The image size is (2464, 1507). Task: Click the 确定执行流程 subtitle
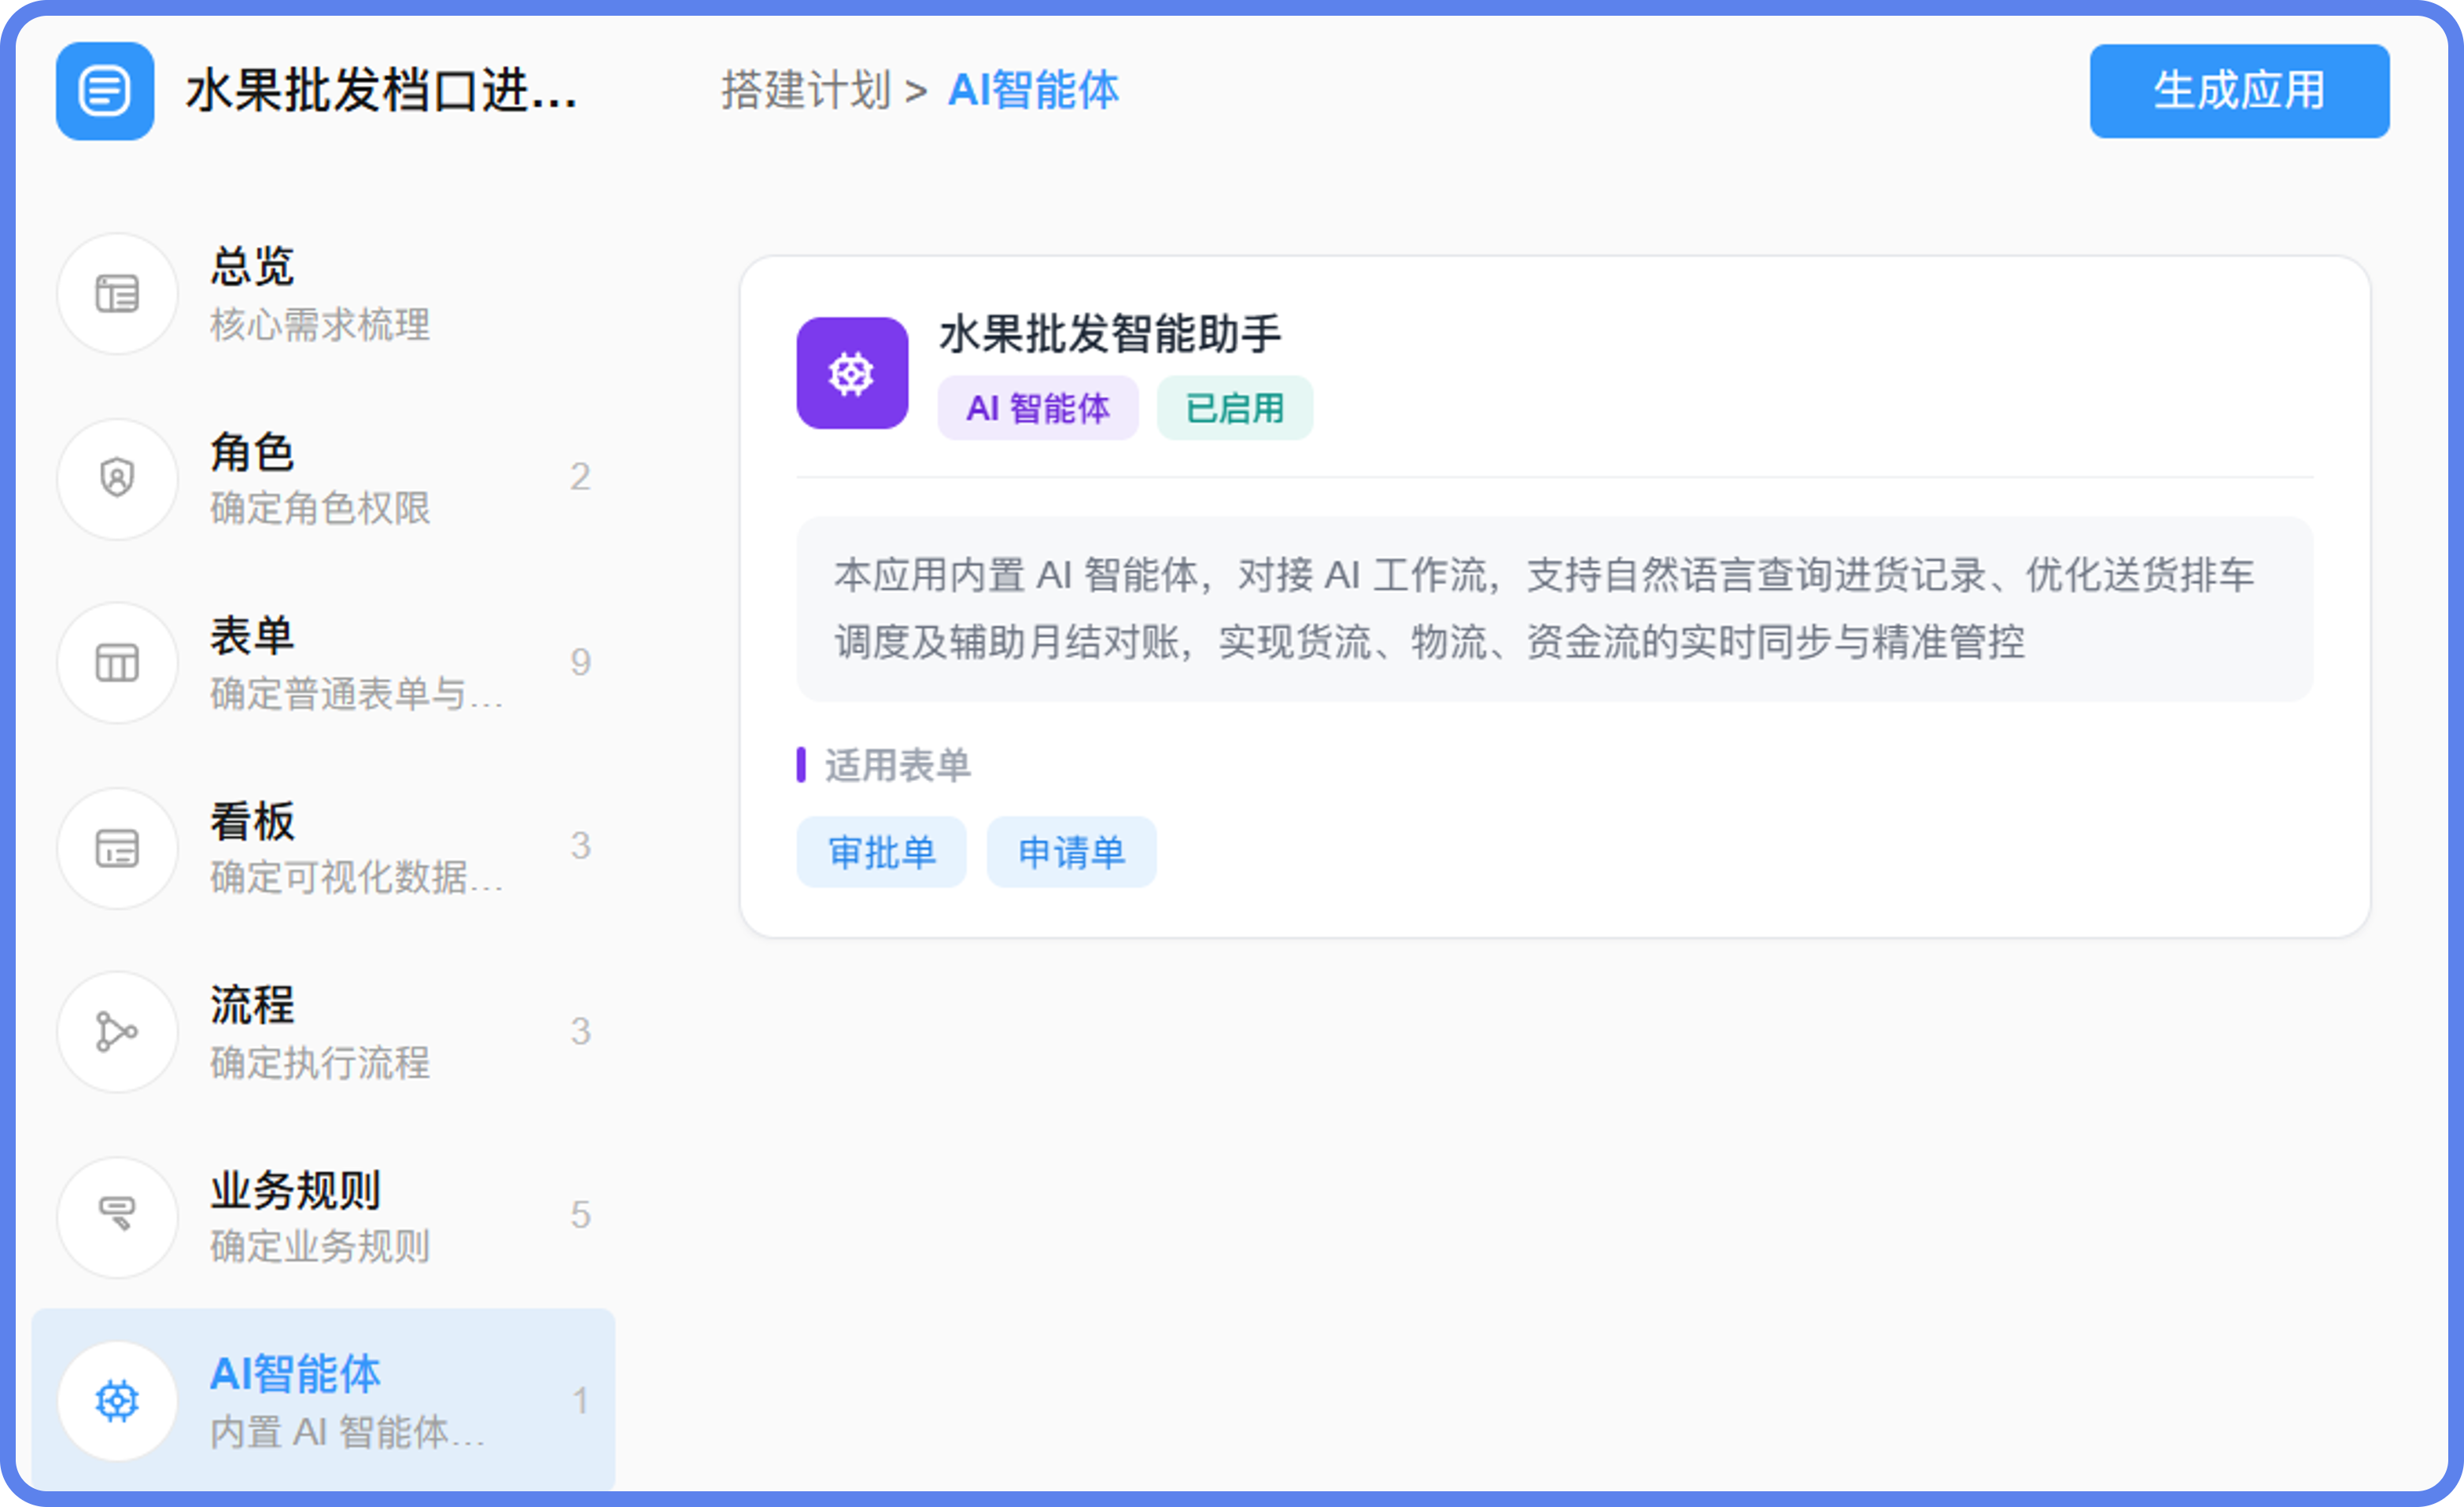click(x=320, y=1063)
